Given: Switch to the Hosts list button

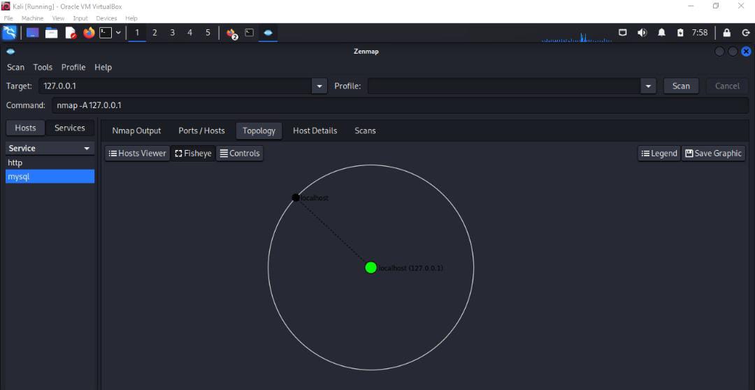Looking at the screenshot, I should [x=26, y=128].
